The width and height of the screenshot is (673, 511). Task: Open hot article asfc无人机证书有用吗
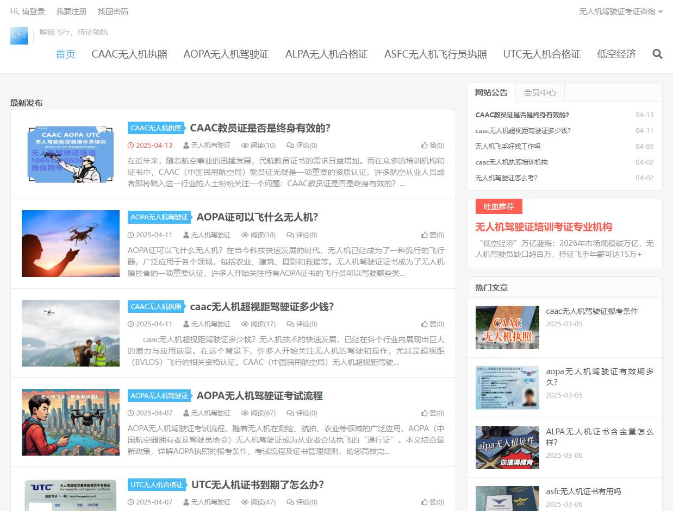tap(583, 491)
